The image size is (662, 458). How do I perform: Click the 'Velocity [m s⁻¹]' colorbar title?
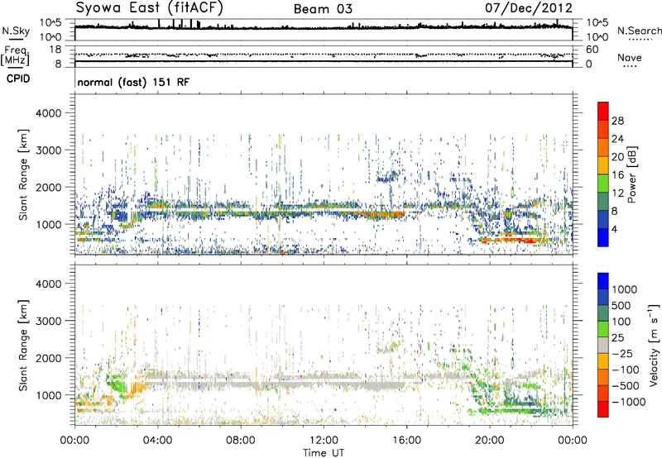(654, 345)
